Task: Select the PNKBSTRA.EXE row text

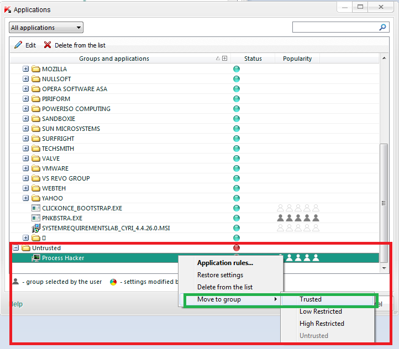Action: click(x=62, y=218)
